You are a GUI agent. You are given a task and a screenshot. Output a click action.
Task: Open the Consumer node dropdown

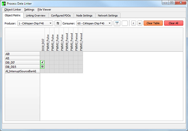[94, 23]
